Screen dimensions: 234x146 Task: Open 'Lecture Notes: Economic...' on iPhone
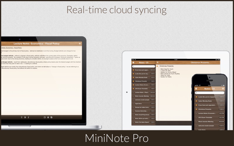pos(209,113)
